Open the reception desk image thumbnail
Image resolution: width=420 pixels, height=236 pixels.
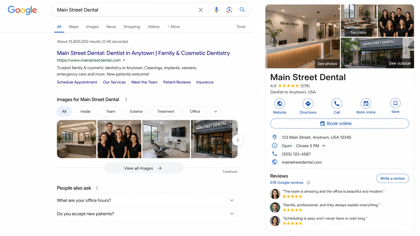77,139
